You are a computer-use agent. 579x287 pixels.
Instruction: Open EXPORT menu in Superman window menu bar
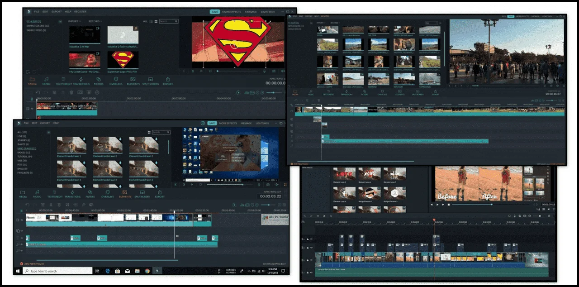click(57, 12)
